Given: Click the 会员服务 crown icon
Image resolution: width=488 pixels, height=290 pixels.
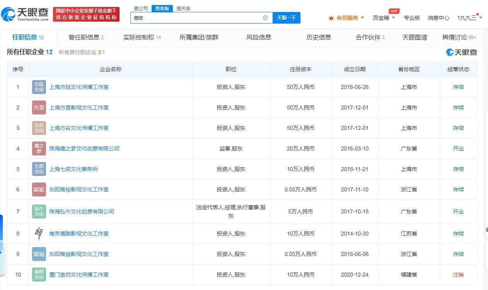Looking at the screenshot, I should [x=331, y=18].
